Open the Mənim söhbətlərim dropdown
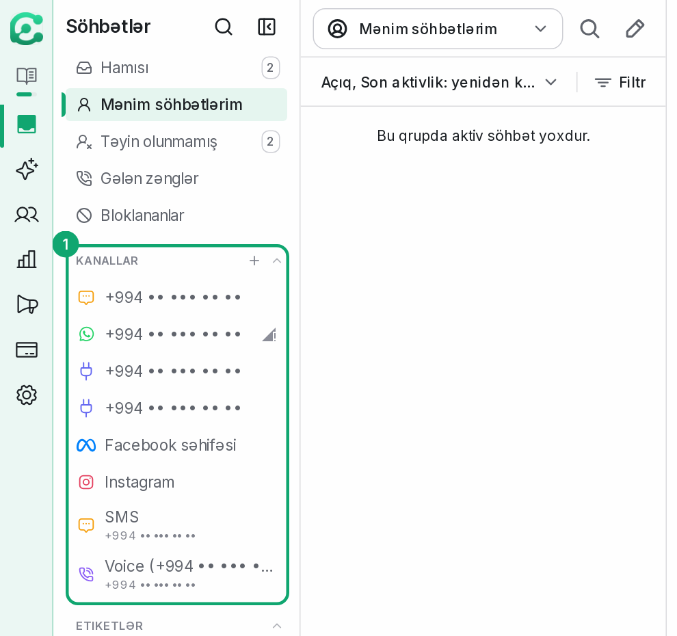677x636 pixels. click(438, 29)
